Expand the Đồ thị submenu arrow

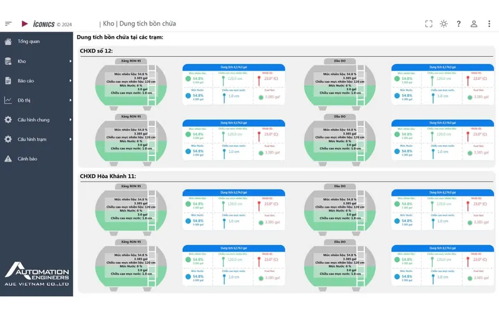point(70,100)
